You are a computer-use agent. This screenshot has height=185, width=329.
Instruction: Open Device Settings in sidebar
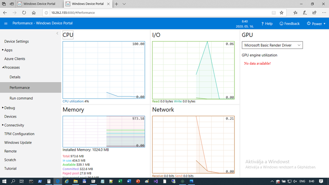(x=16, y=41)
